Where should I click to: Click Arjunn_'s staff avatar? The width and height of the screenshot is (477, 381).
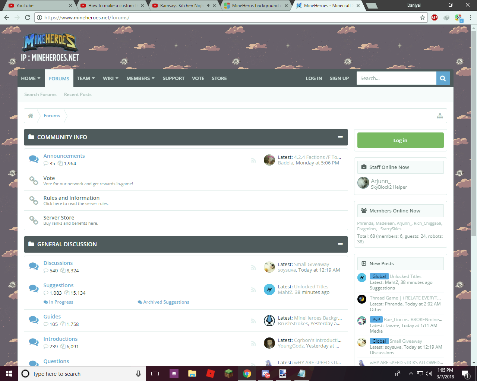point(363,183)
